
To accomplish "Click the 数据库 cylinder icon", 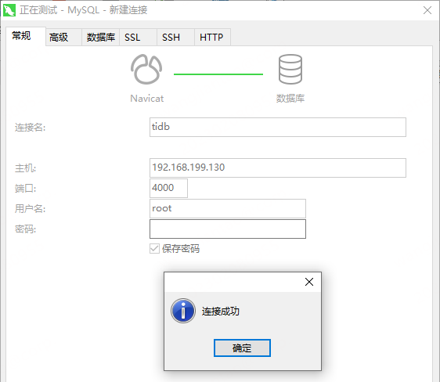I will [290, 69].
